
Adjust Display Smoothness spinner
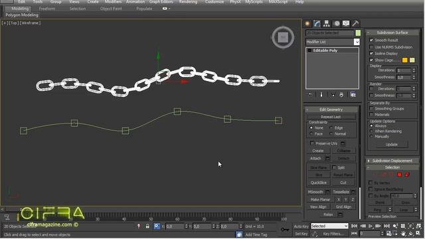coord(414,77)
